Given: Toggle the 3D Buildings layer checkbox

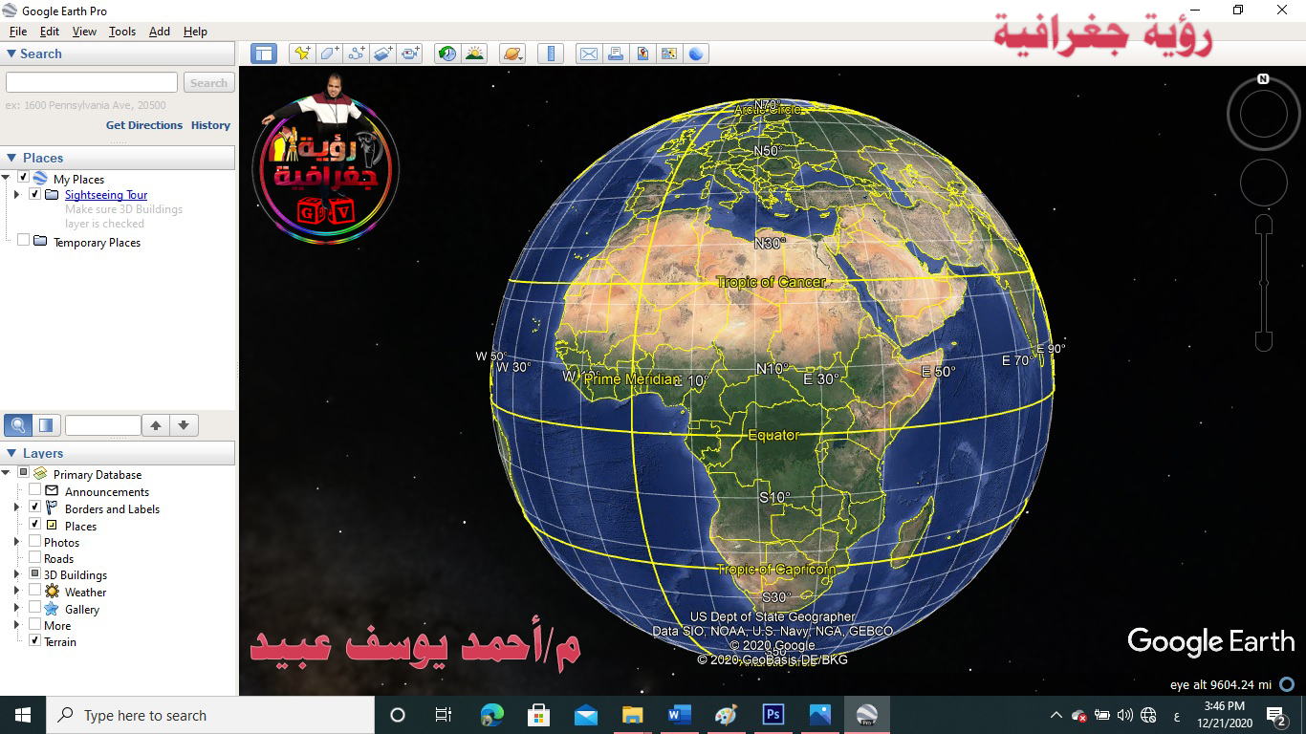Looking at the screenshot, I should coord(35,574).
